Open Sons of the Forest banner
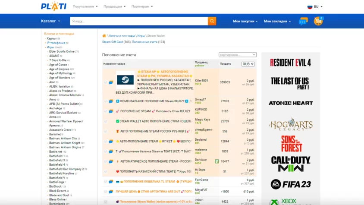This screenshot has width=364, height=205. [292, 144]
